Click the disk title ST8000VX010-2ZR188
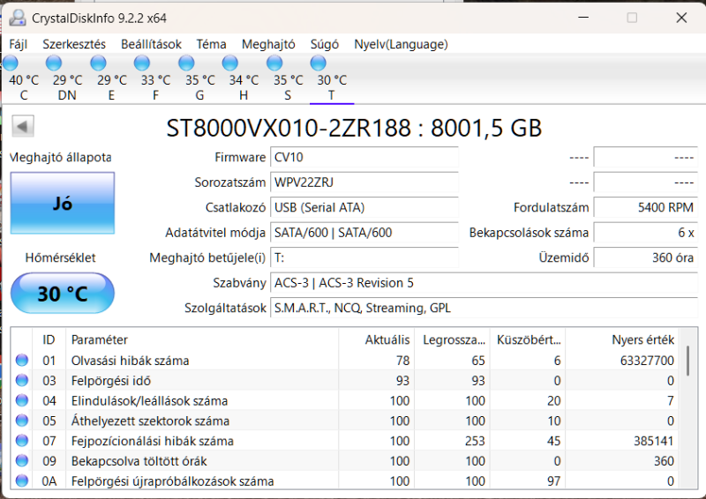 click(x=289, y=128)
